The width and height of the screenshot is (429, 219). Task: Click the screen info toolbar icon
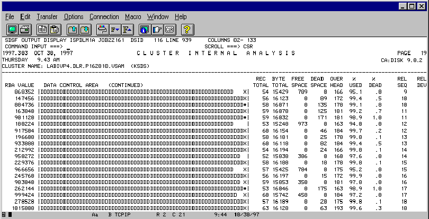[145, 29]
